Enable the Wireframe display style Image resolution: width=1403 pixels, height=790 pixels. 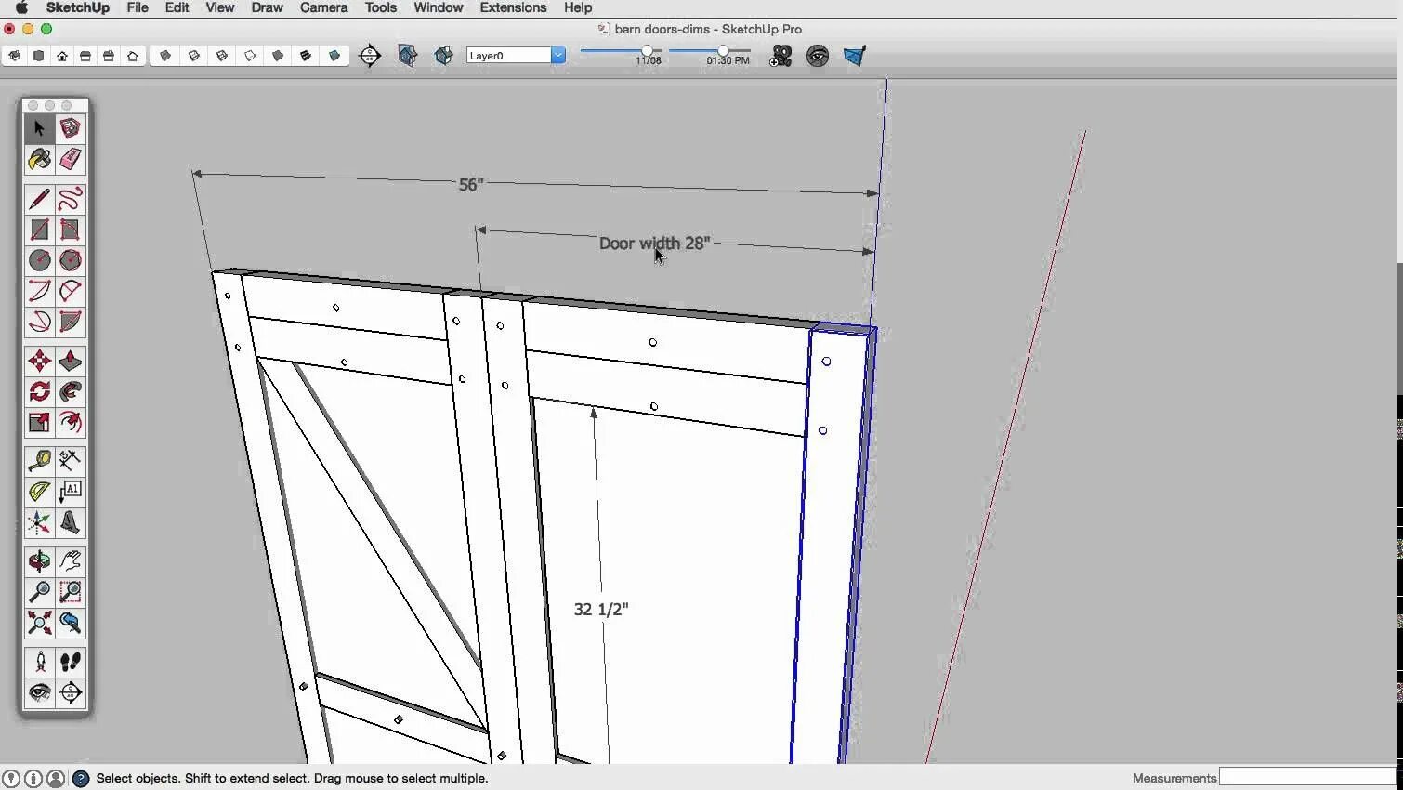[222, 56]
